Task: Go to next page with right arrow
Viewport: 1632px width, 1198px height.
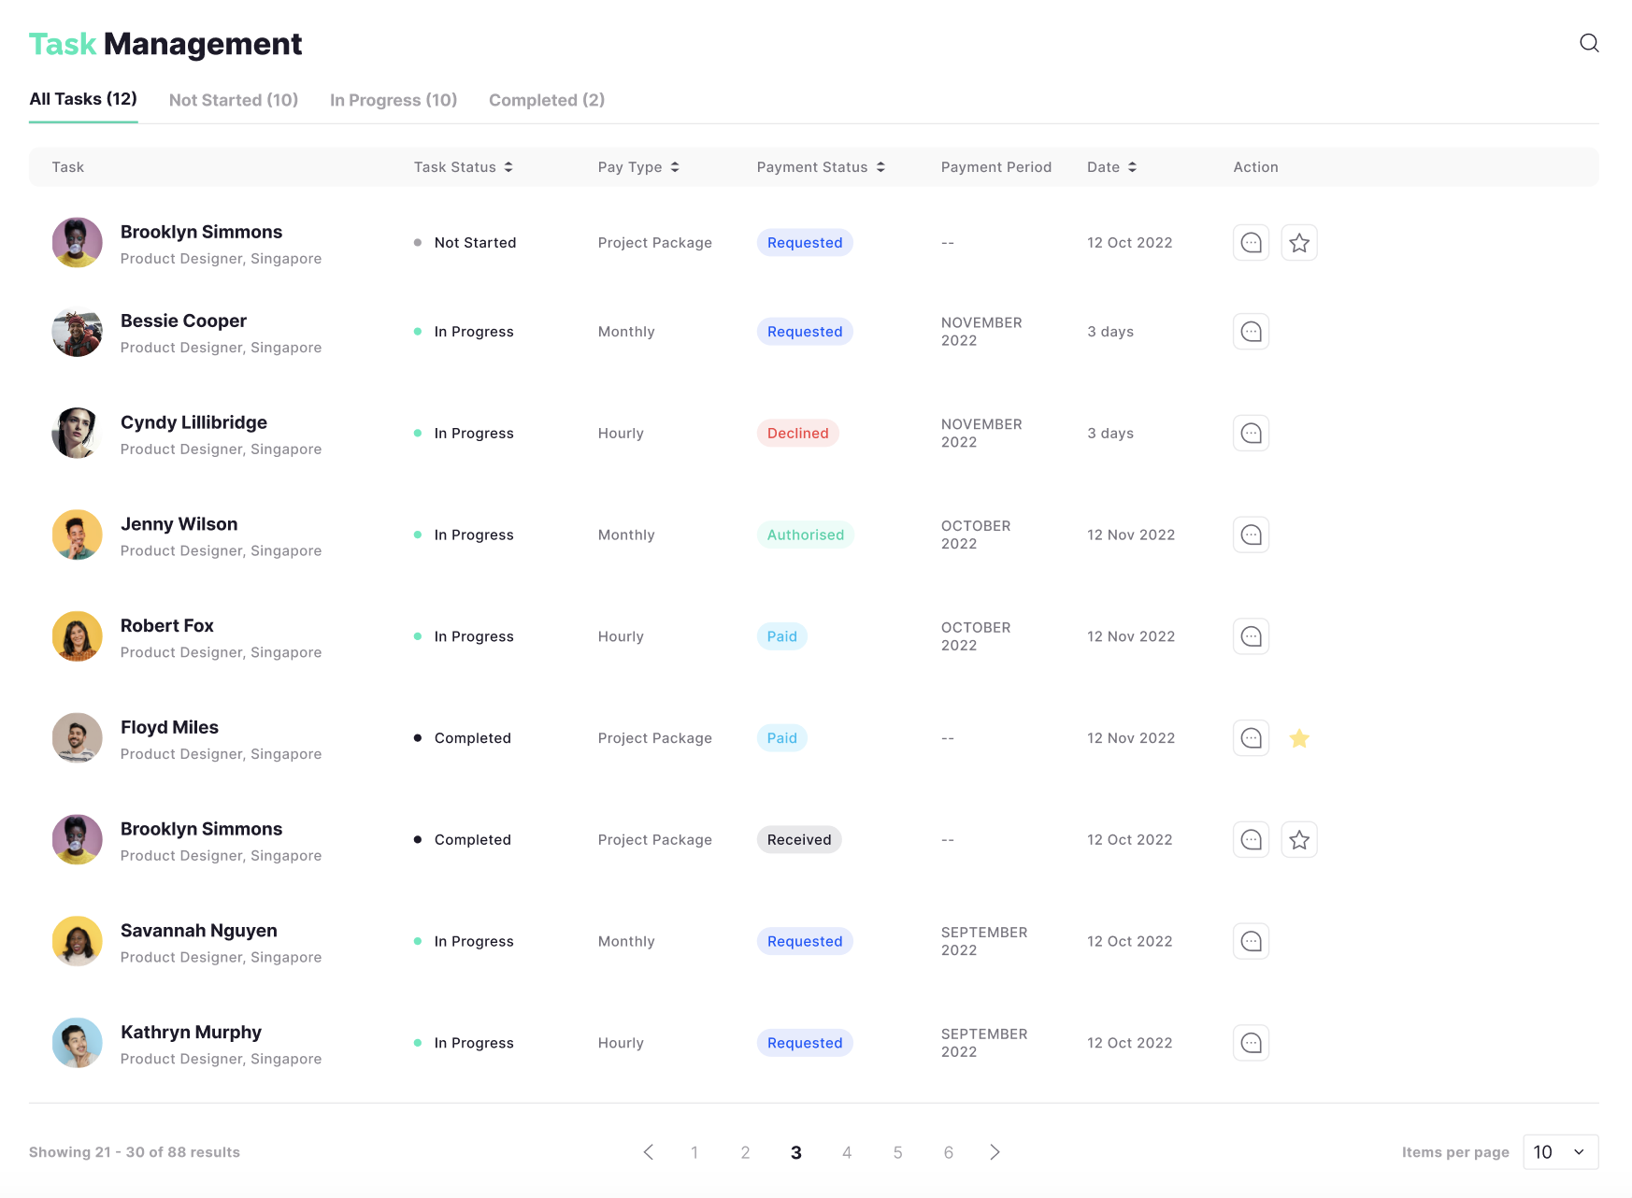Action: [x=995, y=1152]
